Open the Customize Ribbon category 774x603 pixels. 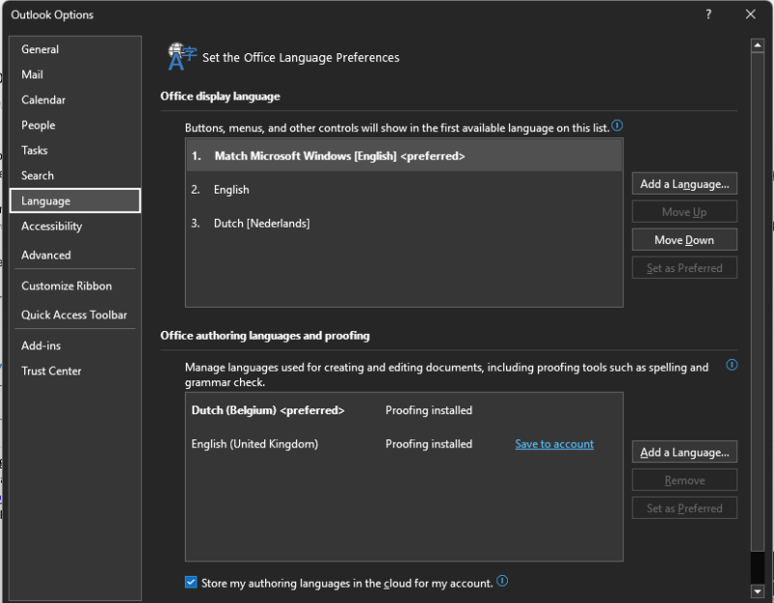click(x=75, y=286)
